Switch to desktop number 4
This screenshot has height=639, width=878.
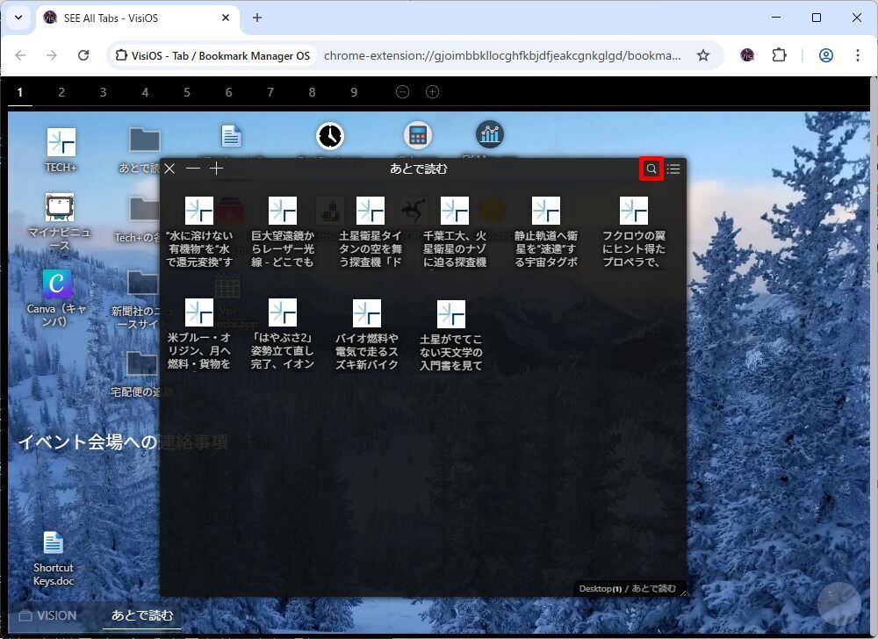tap(145, 92)
